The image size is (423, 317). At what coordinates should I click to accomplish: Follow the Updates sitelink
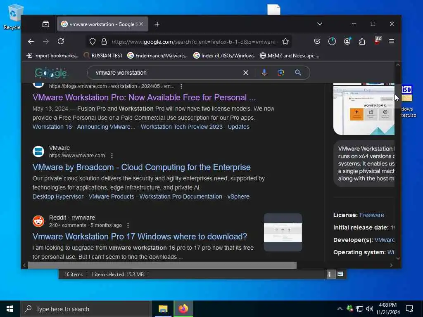pos(239,127)
